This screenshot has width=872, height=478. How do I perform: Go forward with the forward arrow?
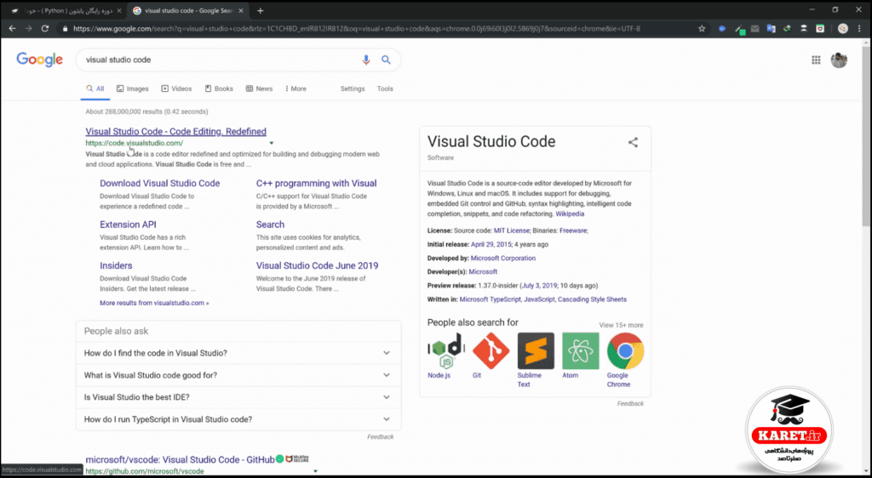pyautogui.click(x=28, y=28)
